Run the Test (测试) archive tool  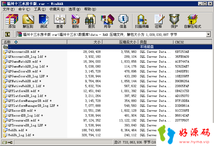pos(44,21)
